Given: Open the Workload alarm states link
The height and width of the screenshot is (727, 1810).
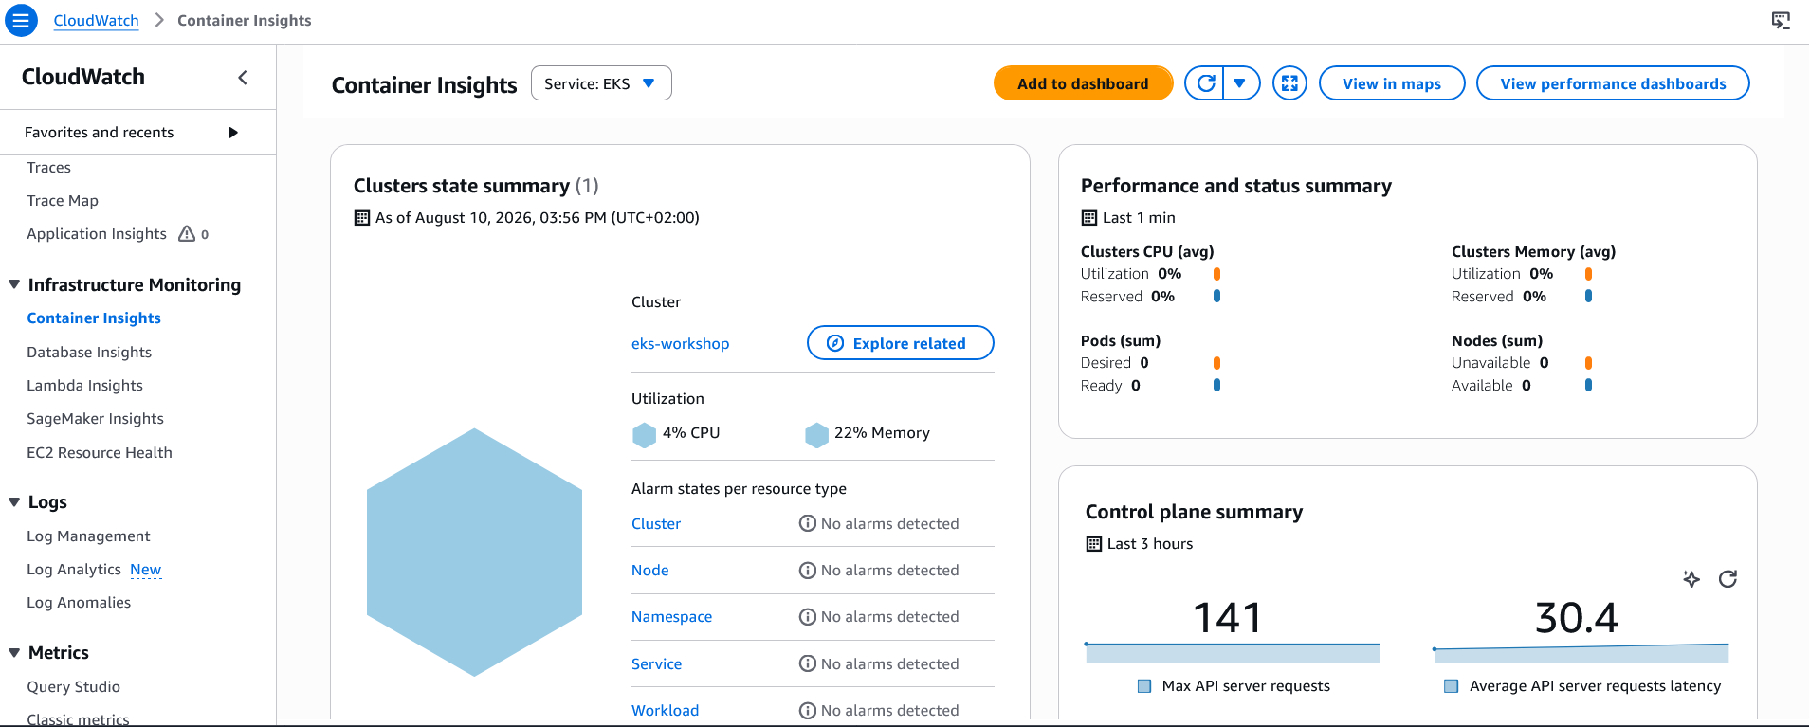Looking at the screenshot, I should click(666, 711).
